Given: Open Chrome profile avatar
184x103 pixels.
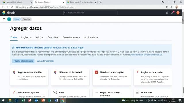Looking at the screenshot, I should [177, 7].
